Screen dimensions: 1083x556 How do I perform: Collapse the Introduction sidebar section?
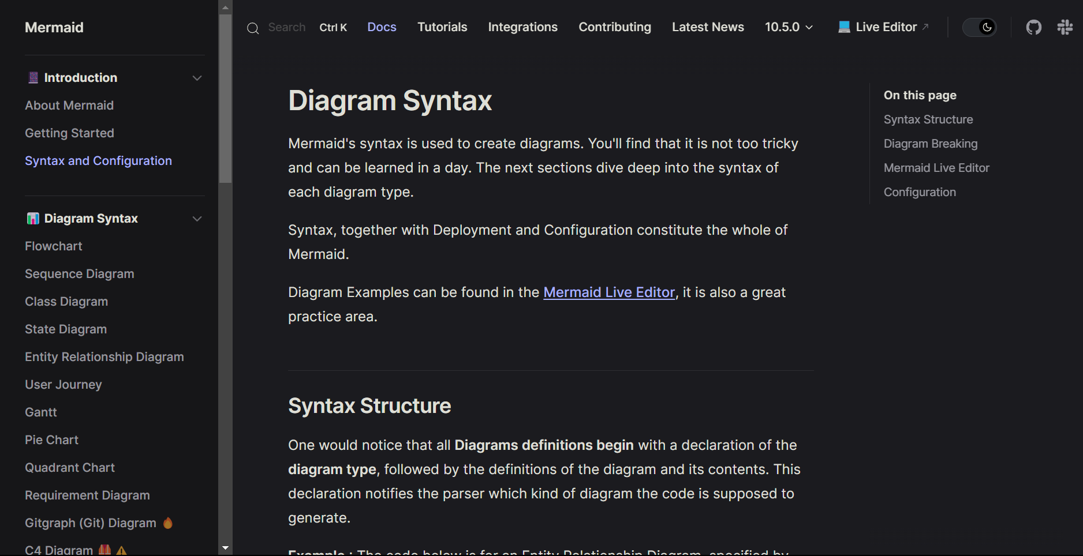tap(197, 78)
